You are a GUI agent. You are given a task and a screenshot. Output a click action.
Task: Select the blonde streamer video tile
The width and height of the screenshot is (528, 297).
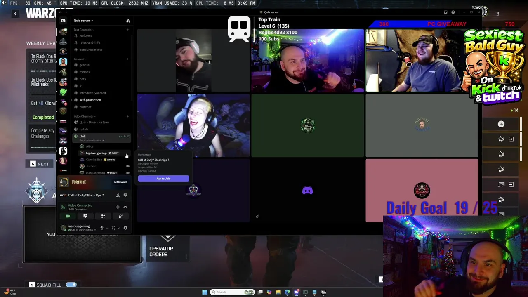pos(193,126)
